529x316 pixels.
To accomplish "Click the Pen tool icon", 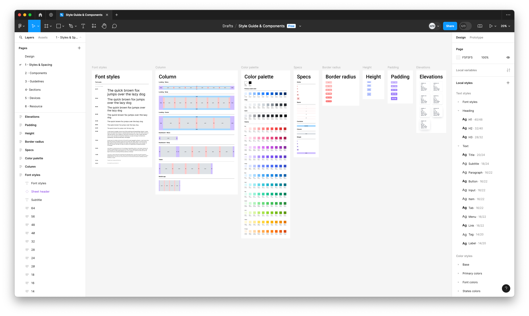I will tap(71, 26).
